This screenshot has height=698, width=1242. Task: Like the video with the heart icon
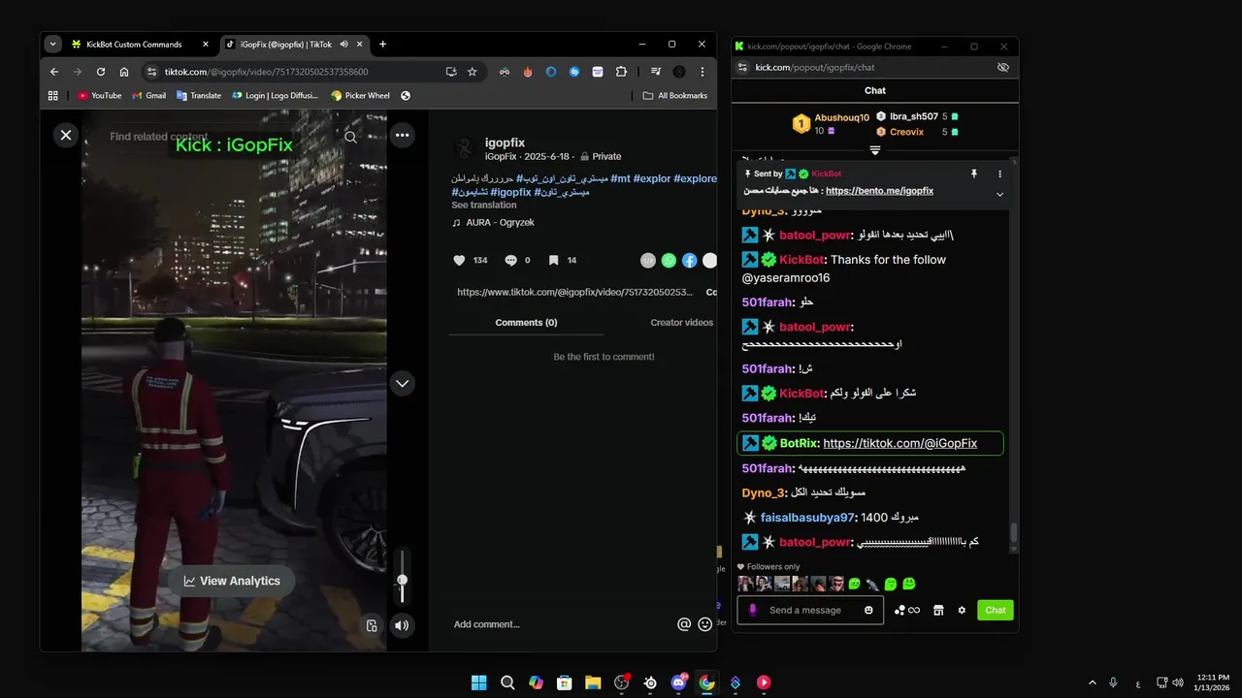[460, 260]
